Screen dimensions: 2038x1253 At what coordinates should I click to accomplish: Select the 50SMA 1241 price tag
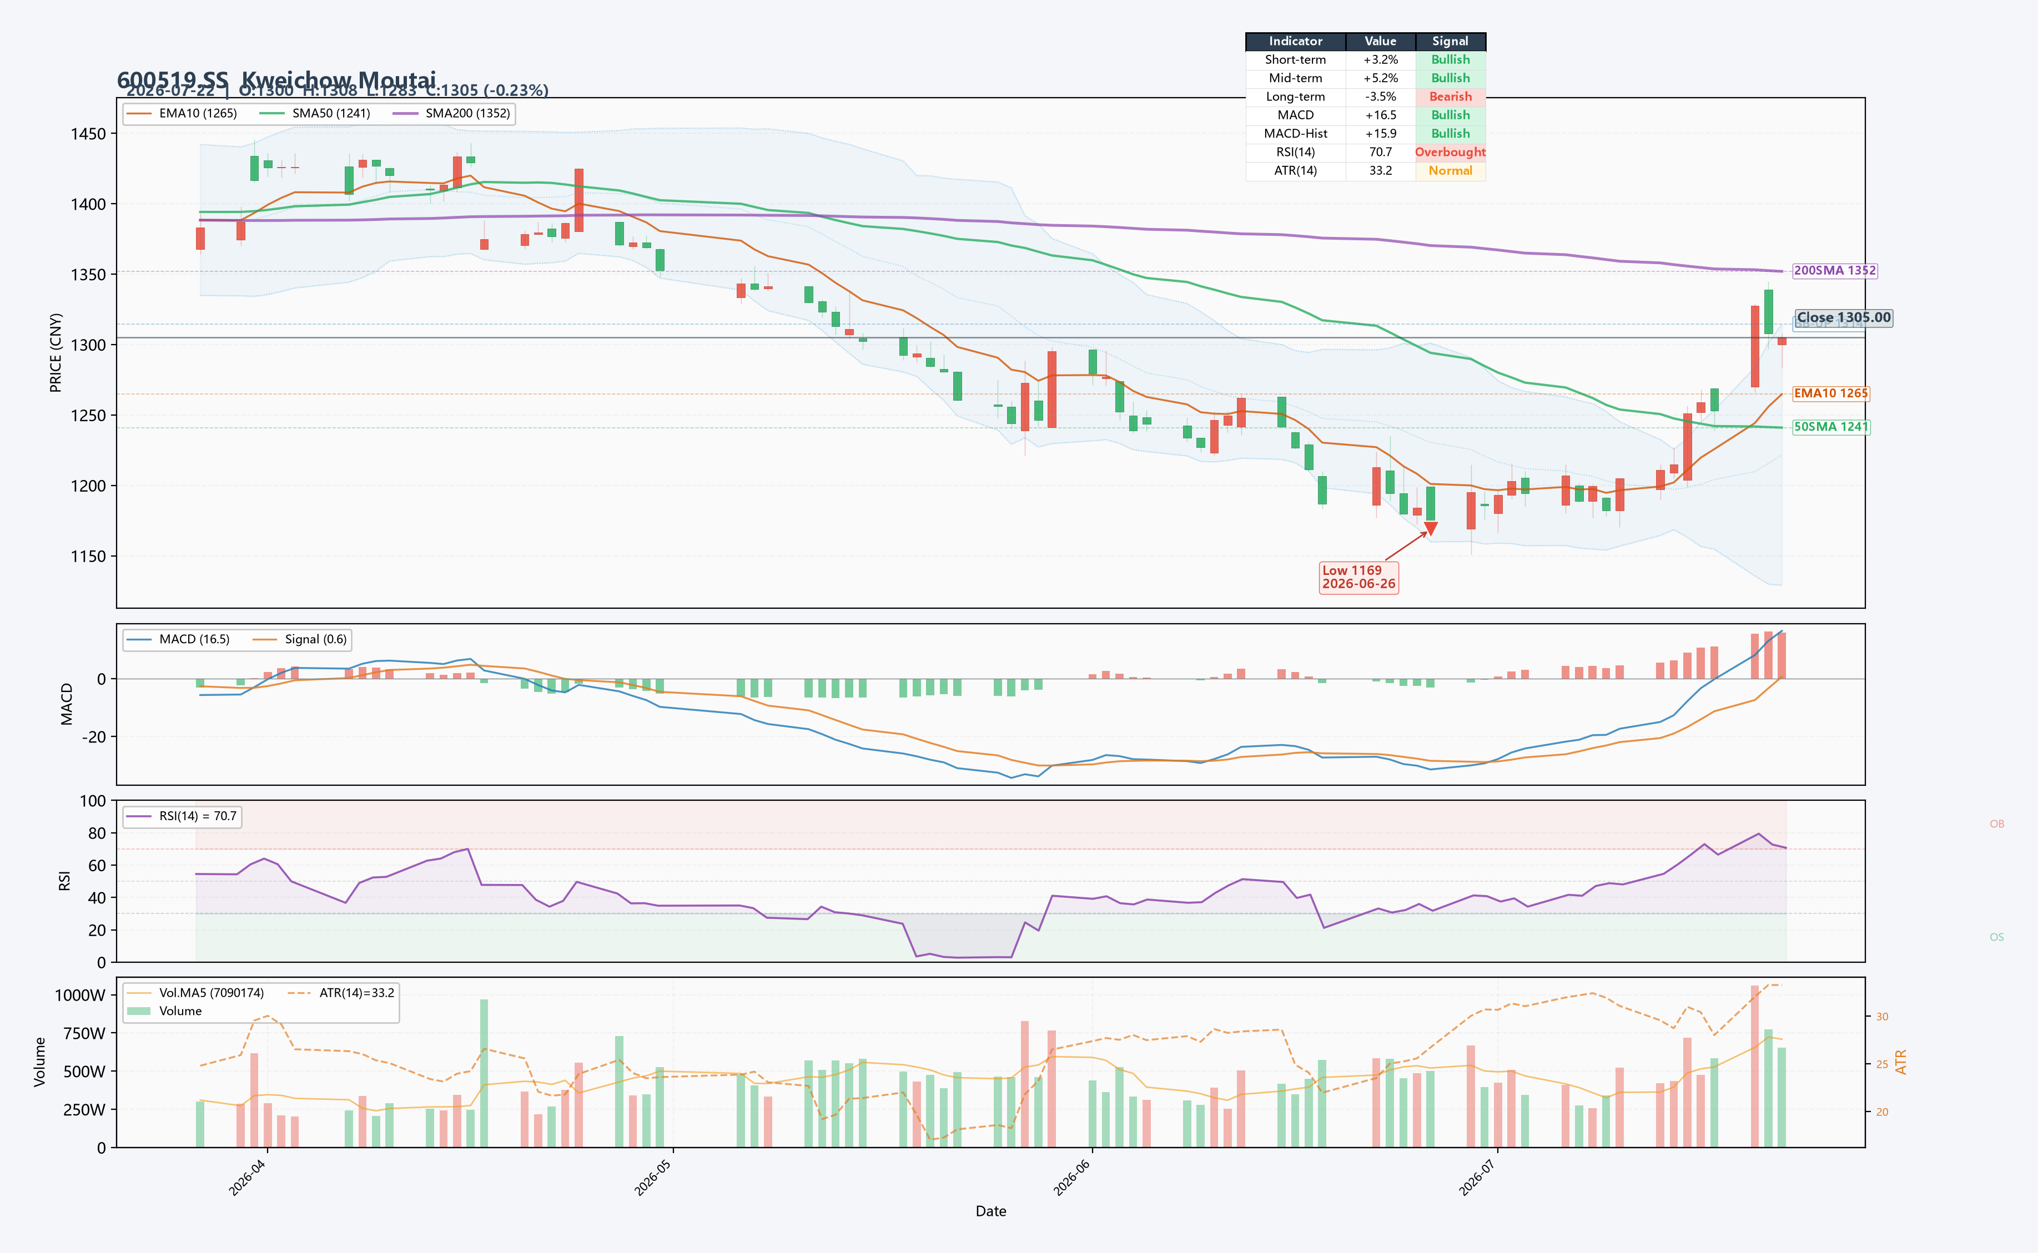pyautogui.click(x=1831, y=427)
